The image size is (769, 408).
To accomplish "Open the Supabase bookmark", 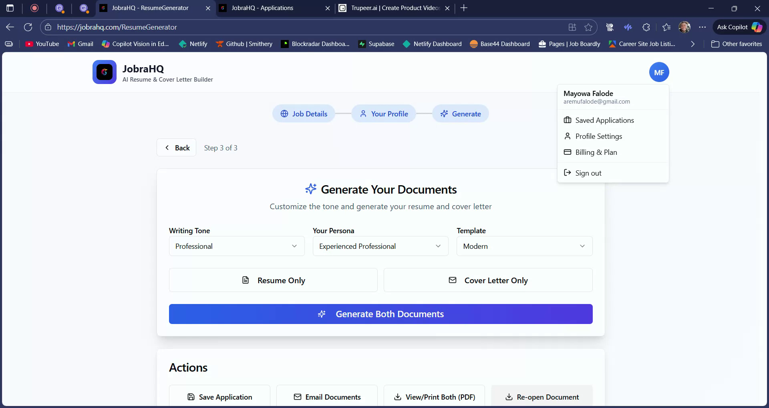I will pos(376,44).
